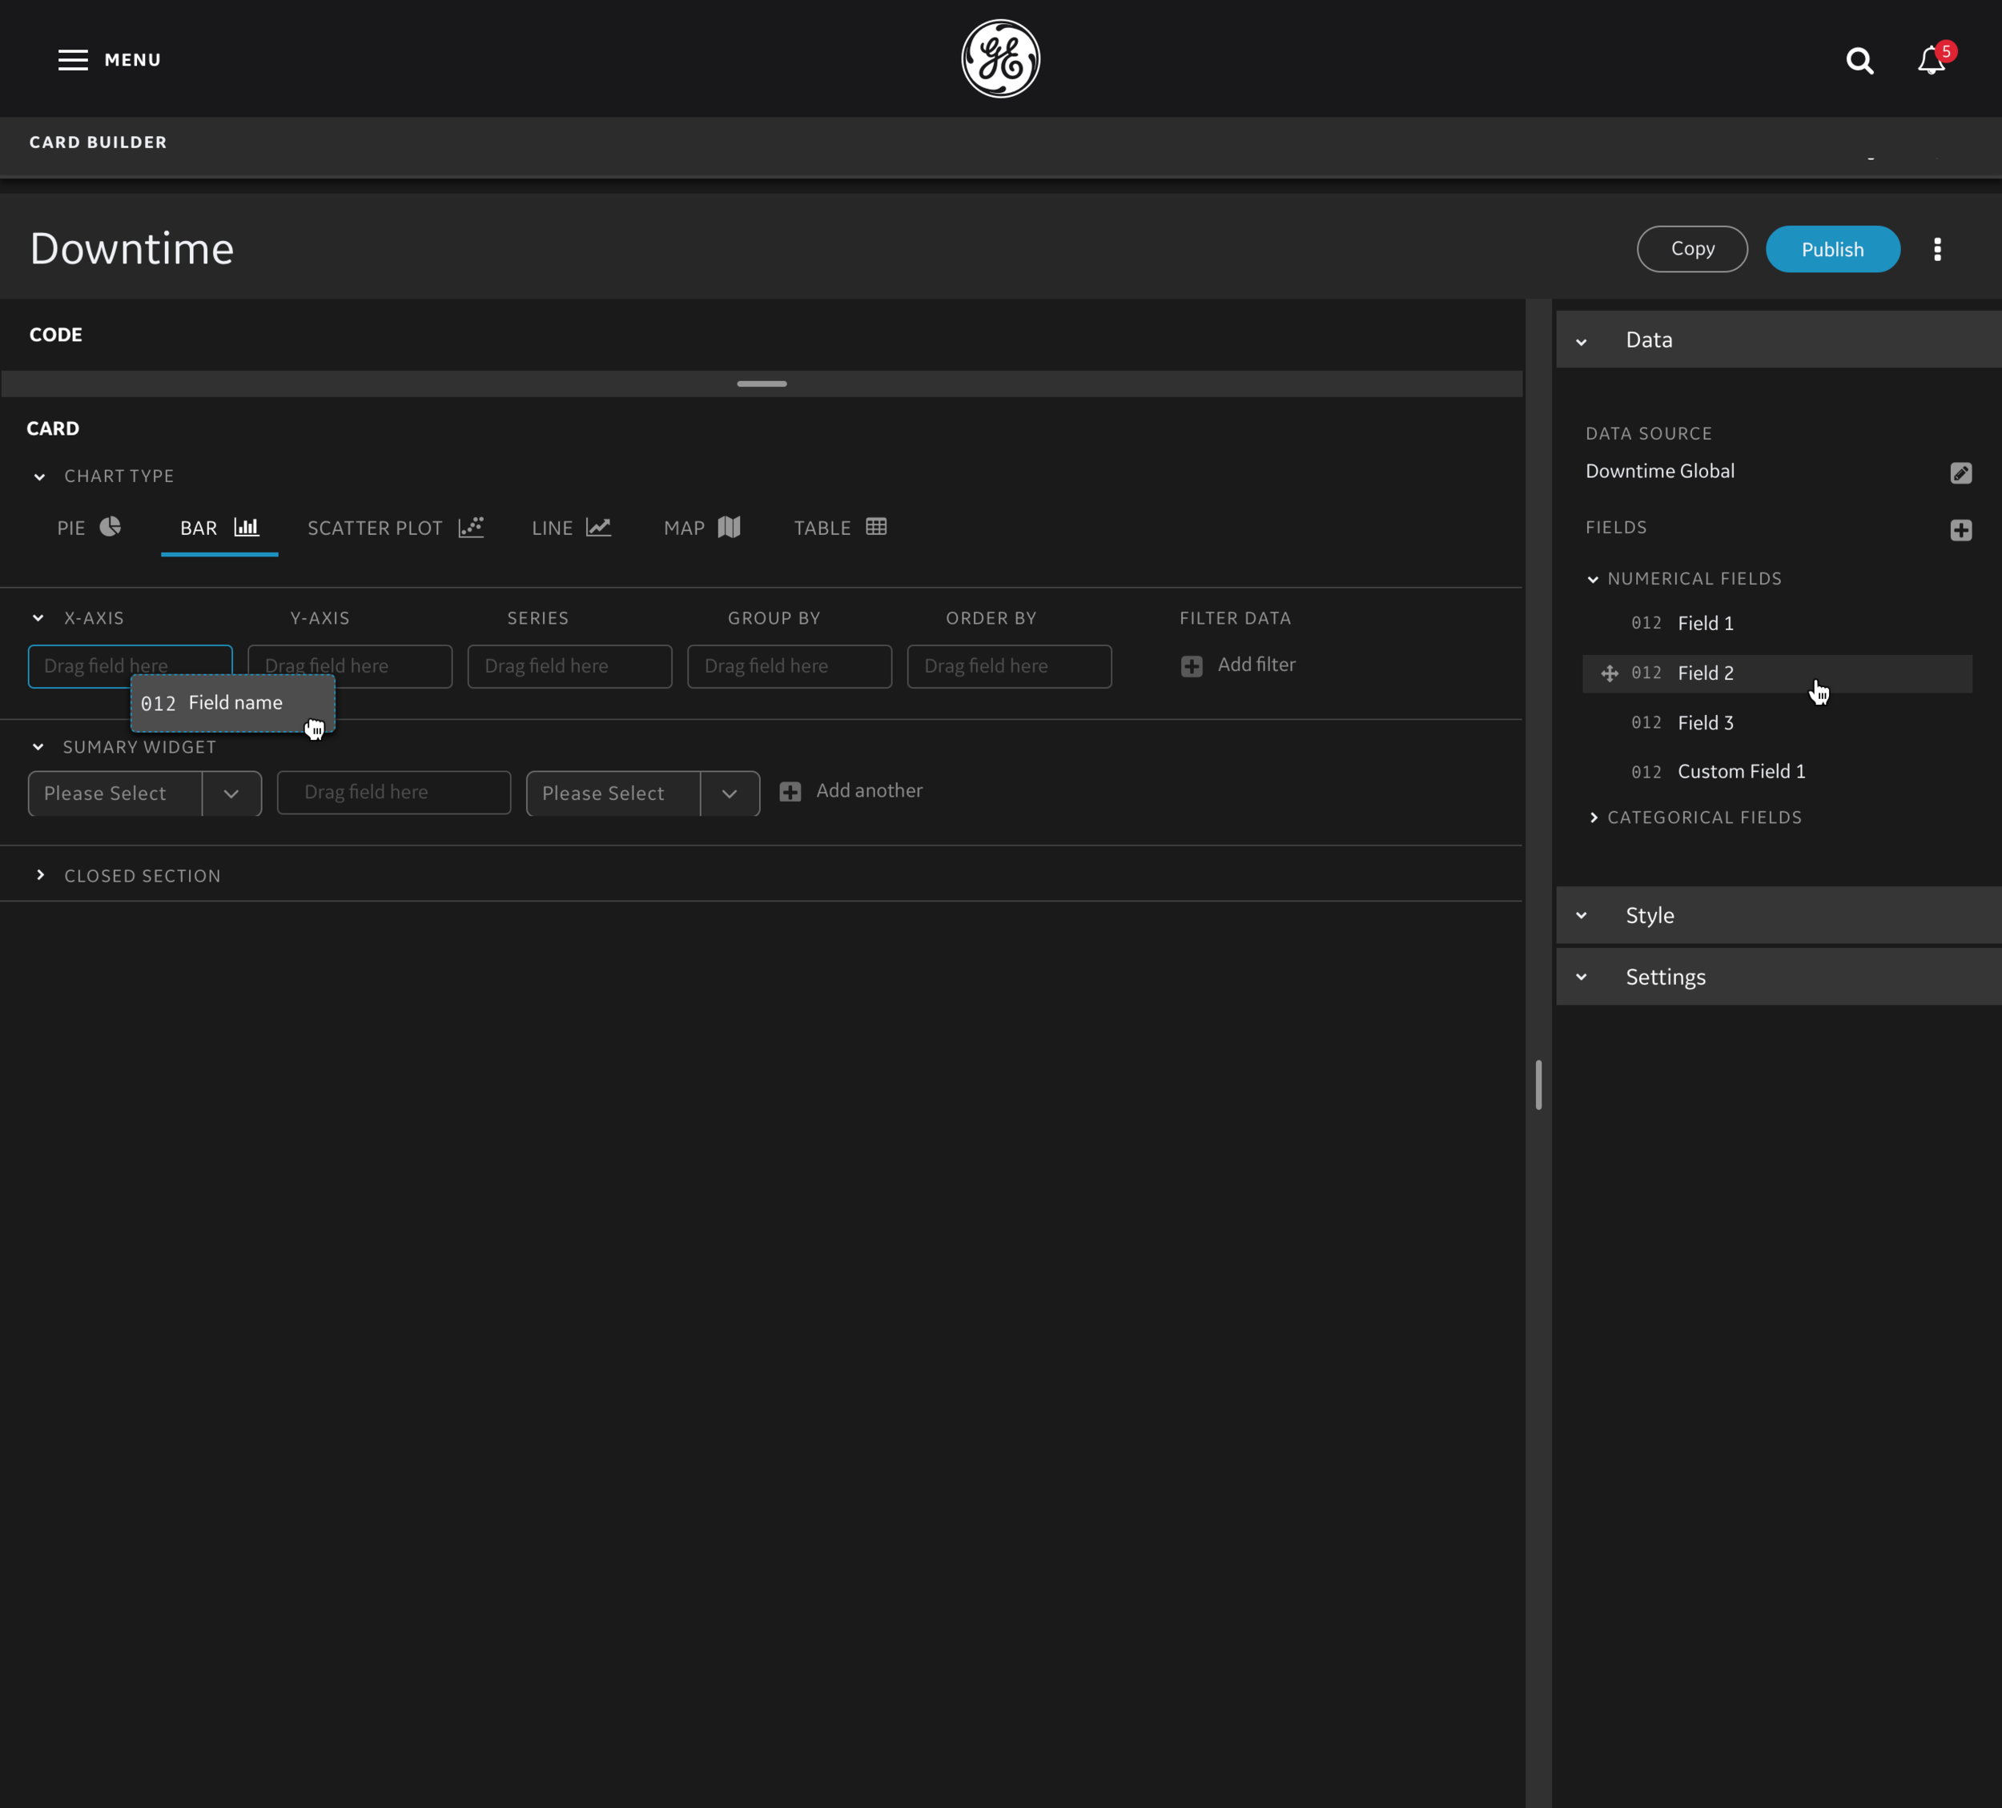2002x1808 pixels.
Task: Click the Publish button
Action: tap(1831, 249)
